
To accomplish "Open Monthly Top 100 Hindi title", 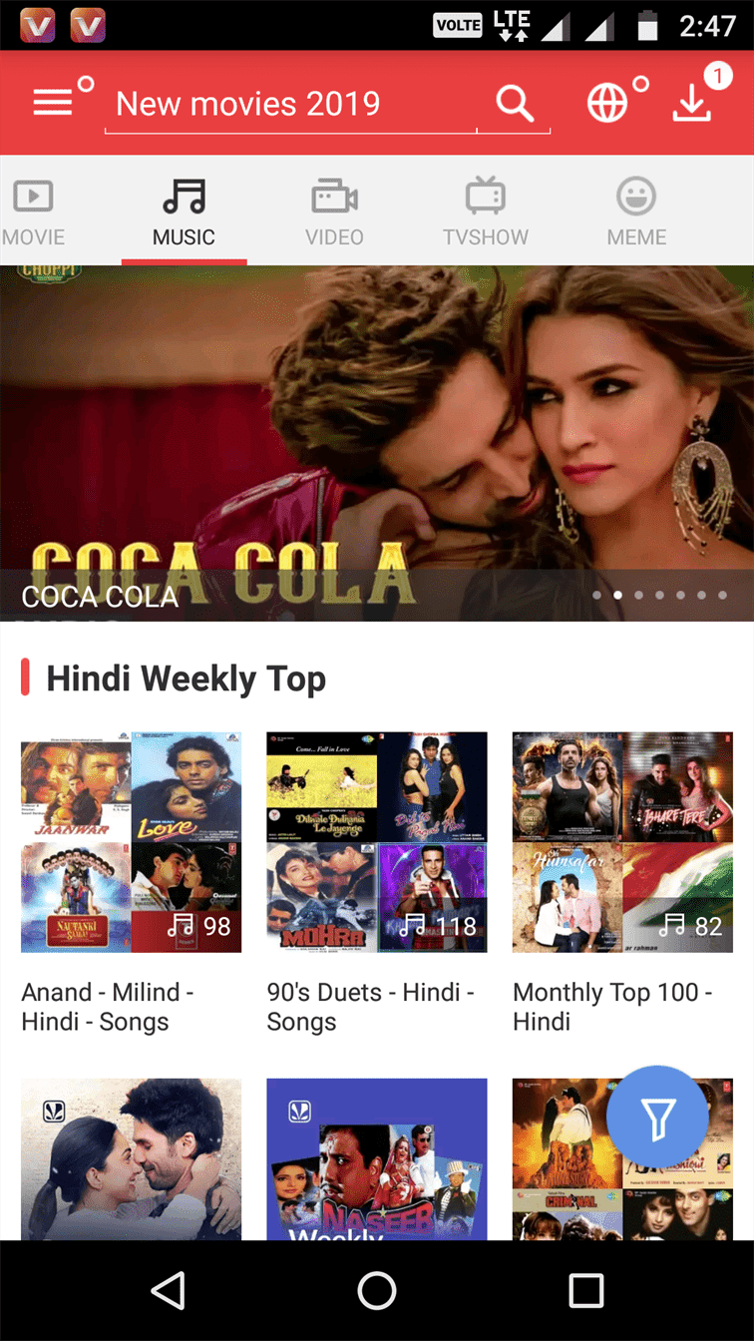I will (x=612, y=1007).
